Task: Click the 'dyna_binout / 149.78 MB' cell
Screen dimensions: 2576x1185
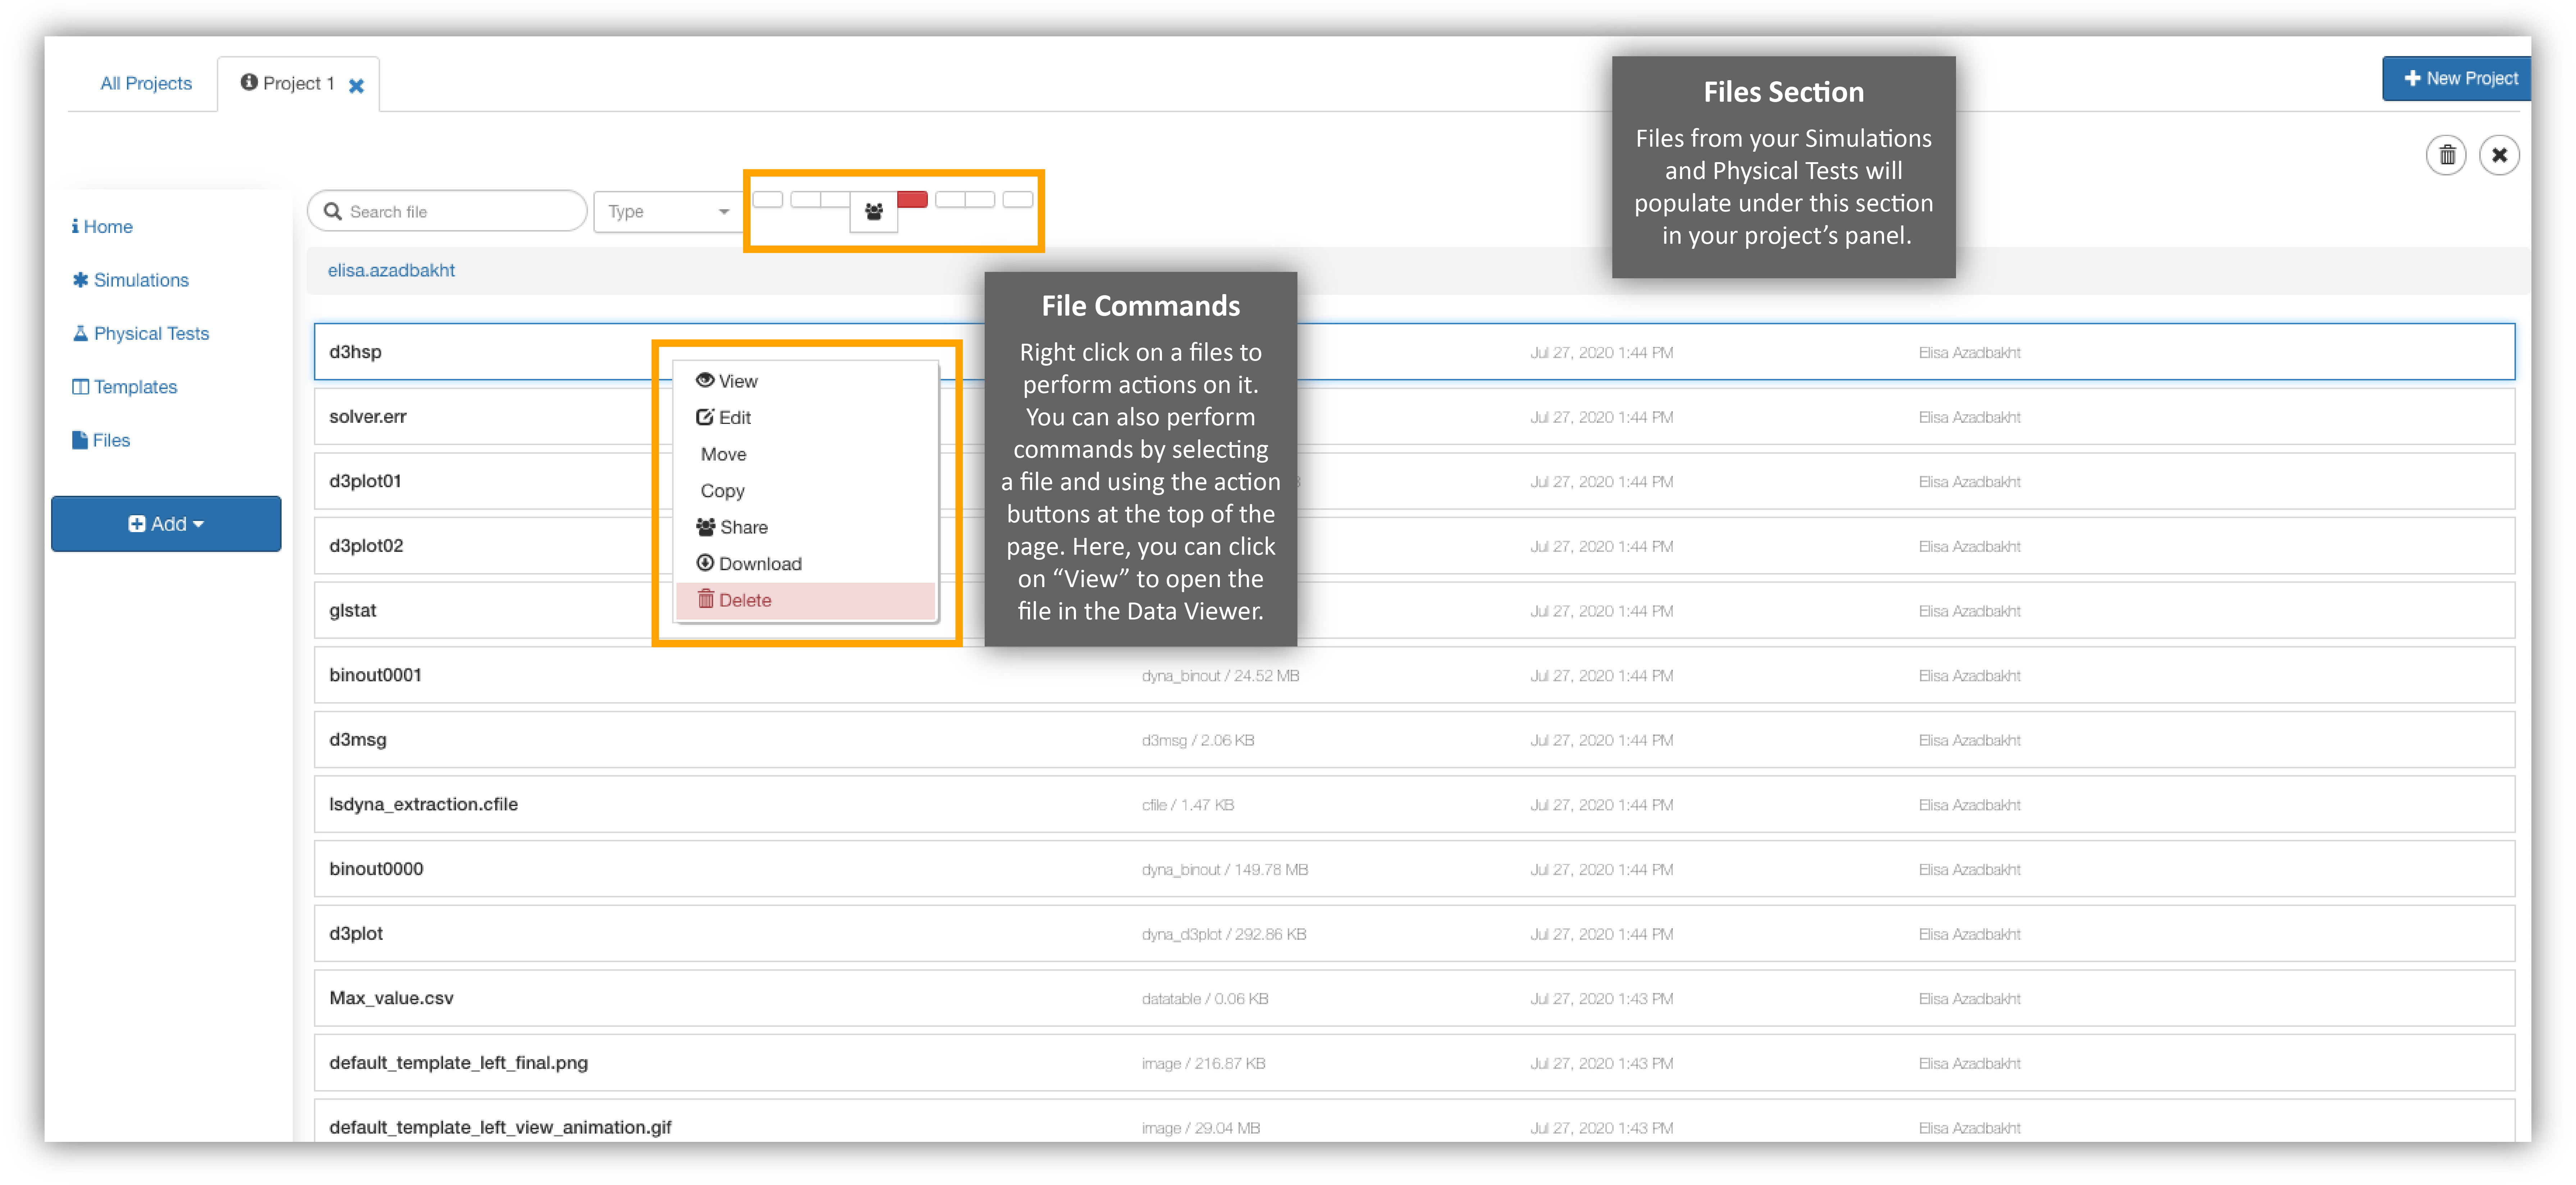Action: [x=1225, y=870]
